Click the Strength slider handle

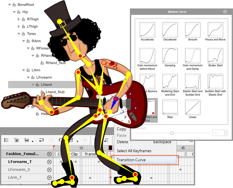point(172,133)
